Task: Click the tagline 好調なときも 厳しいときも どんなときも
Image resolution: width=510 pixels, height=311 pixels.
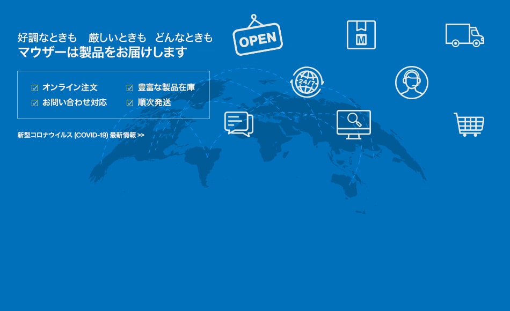Action: (115, 38)
